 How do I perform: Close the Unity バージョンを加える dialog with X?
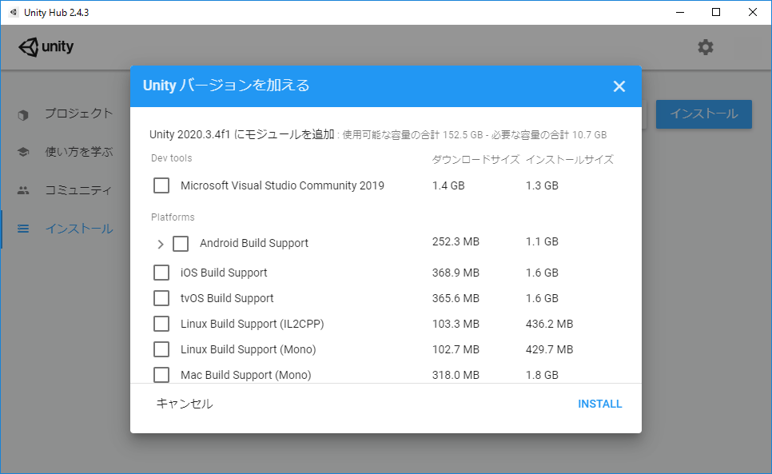pyautogui.click(x=619, y=86)
